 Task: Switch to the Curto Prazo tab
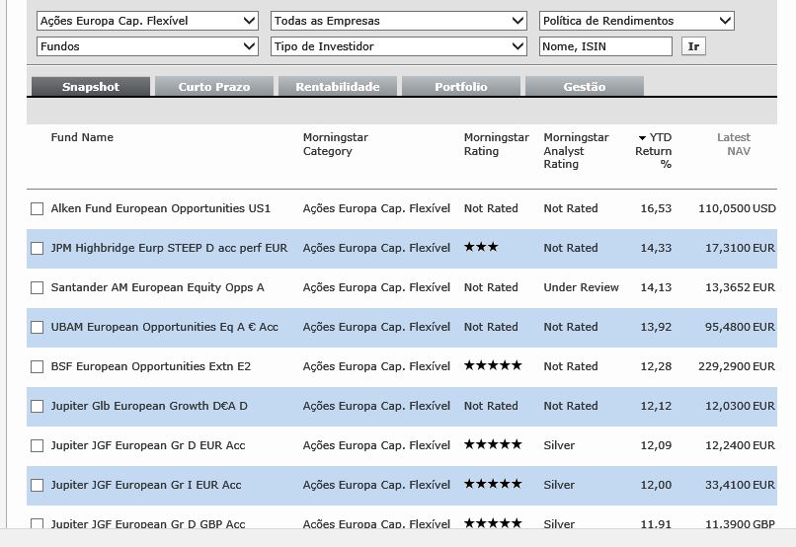coord(214,87)
